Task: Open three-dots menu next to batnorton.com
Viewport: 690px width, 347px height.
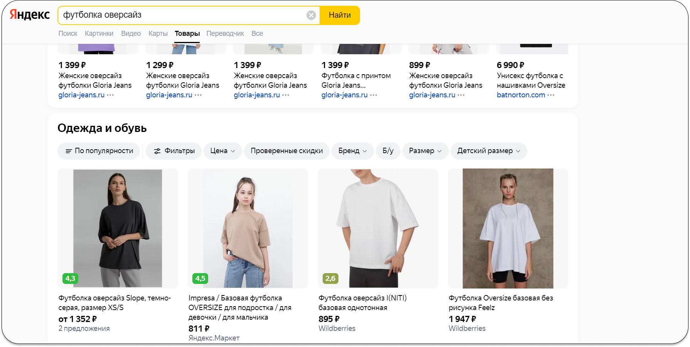Action: coord(551,95)
